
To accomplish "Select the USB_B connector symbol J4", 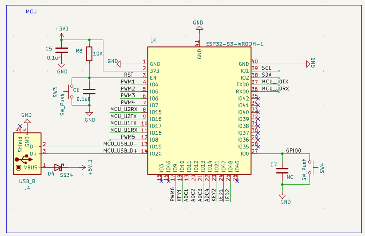I will (x=27, y=154).
